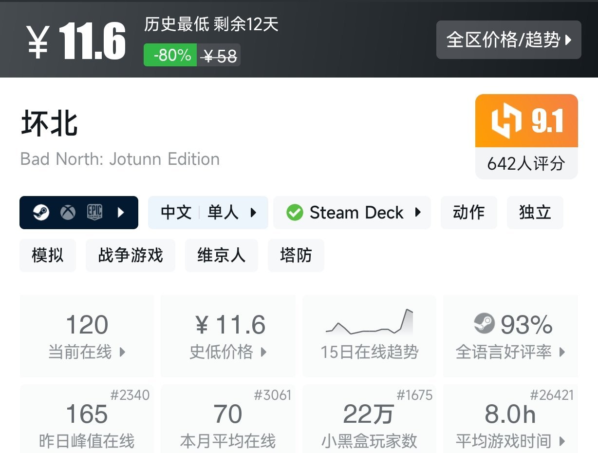Expand 全语言好评率 review rate details
Viewport: 598px width, 453px height.
[x=510, y=353]
